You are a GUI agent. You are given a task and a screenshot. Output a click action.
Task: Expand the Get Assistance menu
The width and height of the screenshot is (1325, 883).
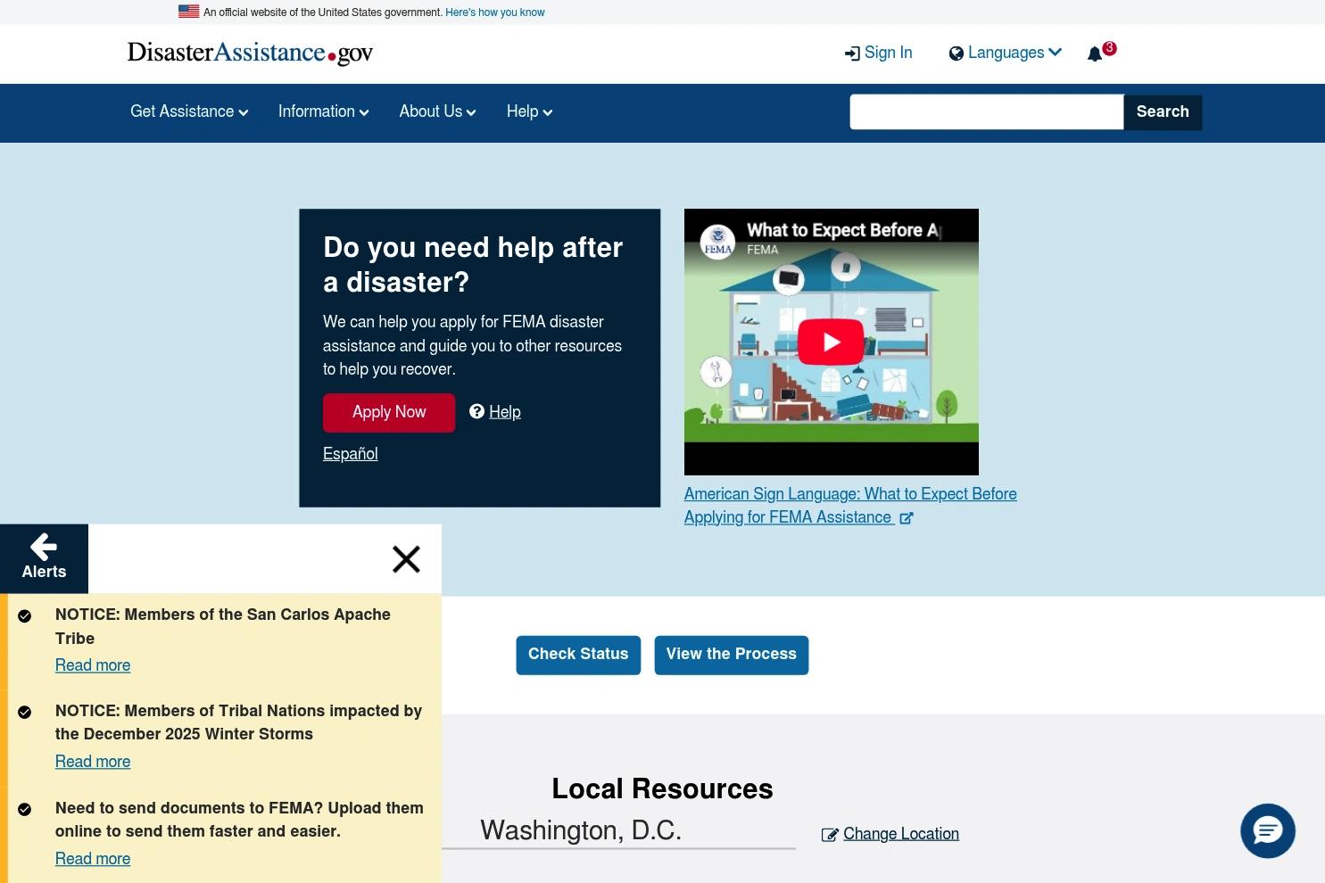[x=189, y=111]
